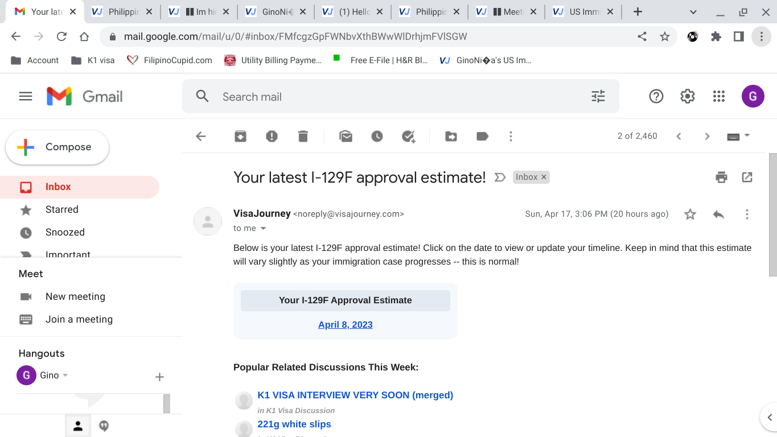Open Chrome extensions puzzle icon
777x437 pixels.
716,36
